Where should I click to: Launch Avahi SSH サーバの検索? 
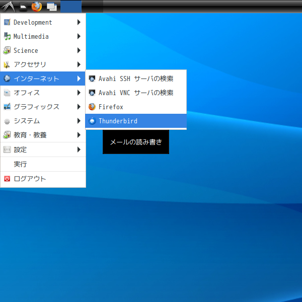coord(136,79)
